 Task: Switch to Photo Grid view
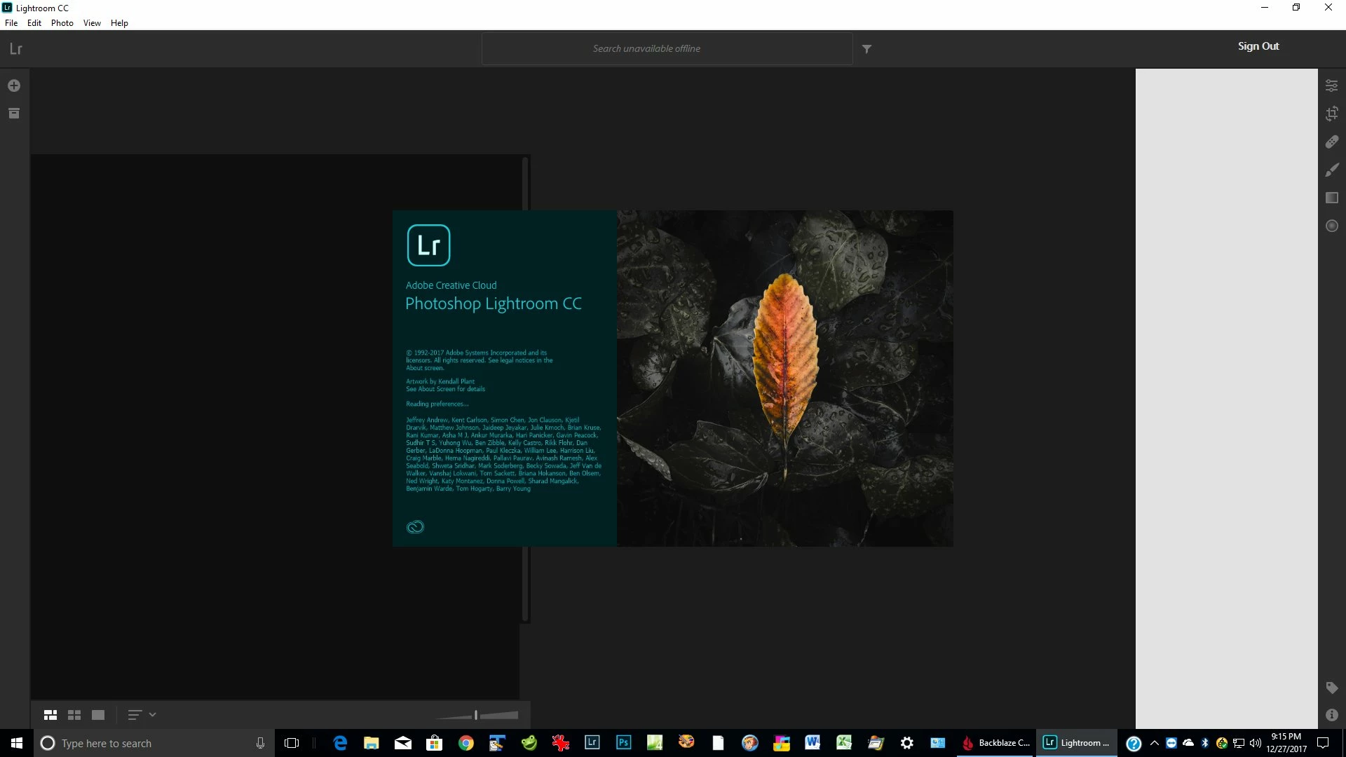pyautogui.click(x=50, y=715)
